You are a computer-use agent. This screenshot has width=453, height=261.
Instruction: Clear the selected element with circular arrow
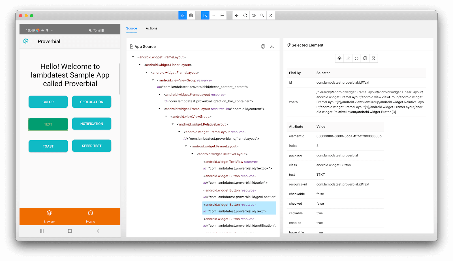point(356,58)
